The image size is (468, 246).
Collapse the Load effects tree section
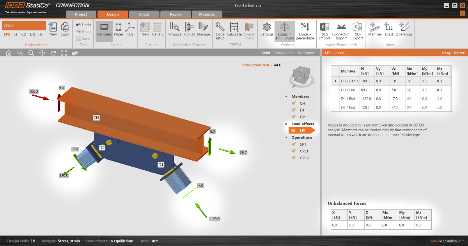tap(286, 123)
